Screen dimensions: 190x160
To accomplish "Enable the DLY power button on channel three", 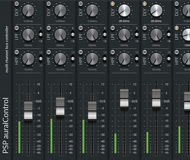I will coord(80,4).
